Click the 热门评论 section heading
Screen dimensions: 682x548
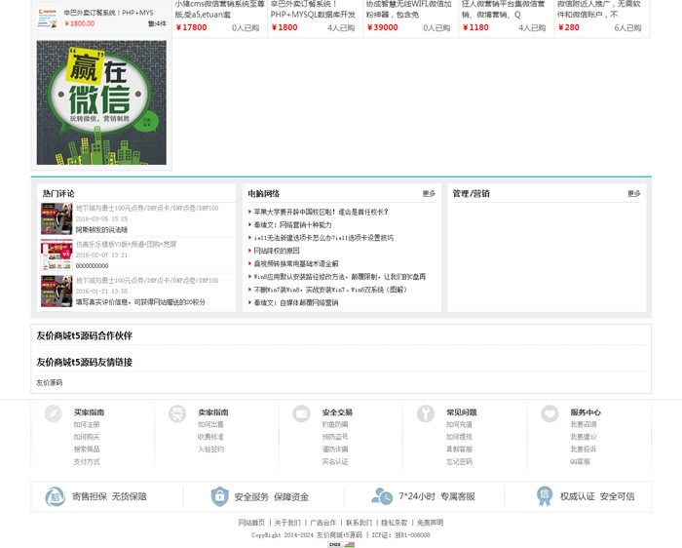[58, 193]
